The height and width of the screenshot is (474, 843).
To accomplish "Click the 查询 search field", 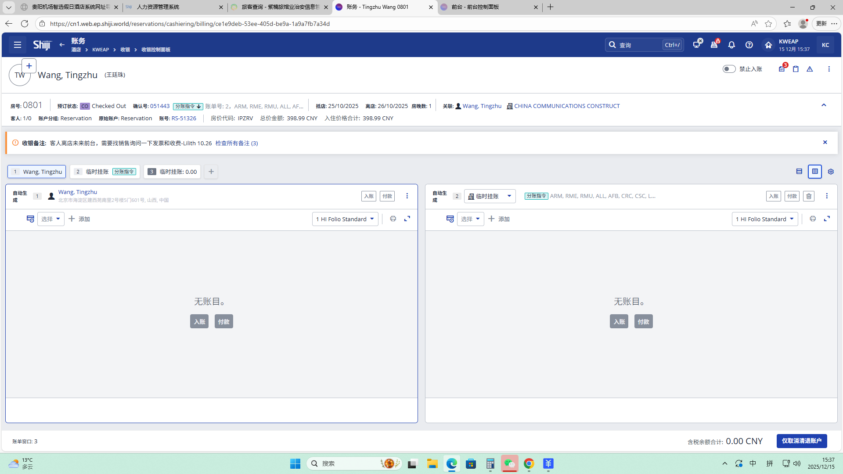I will (639, 45).
